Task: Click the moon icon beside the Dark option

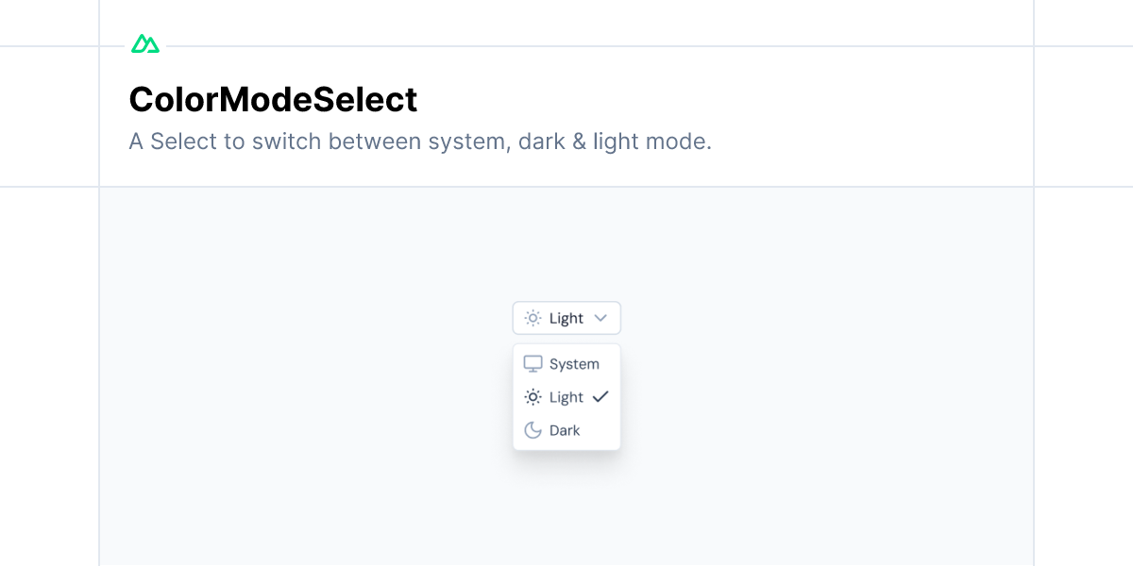Action: pyautogui.click(x=533, y=430)
